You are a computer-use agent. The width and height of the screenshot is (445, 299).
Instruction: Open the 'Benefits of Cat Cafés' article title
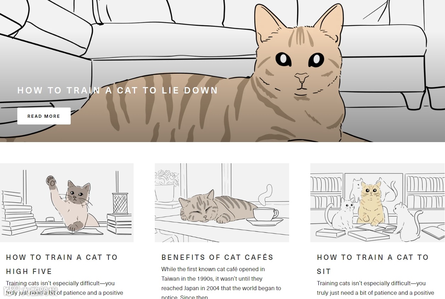[217, 257]
